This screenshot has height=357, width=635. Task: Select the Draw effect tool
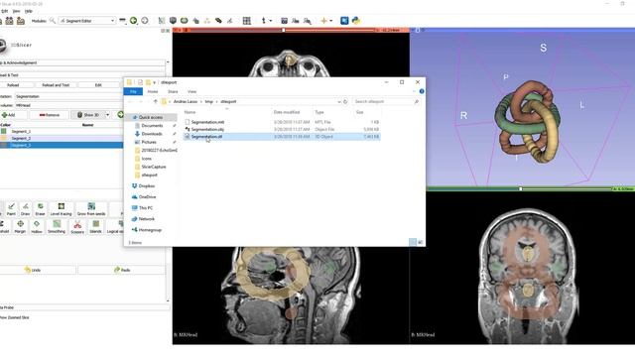coord(25,209)
